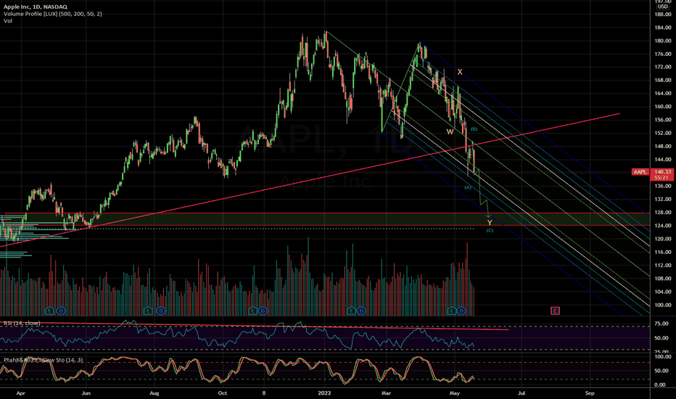Select the Volume Profile [LUX] indicator legend
This screenshot has height=399, width=676.
click(x=53, y=14)
